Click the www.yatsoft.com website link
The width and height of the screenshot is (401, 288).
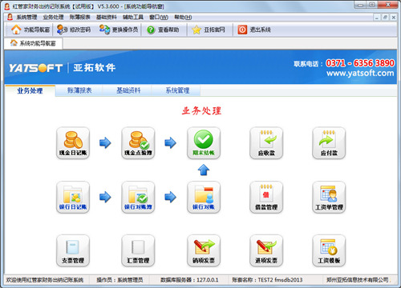(360, 73)
